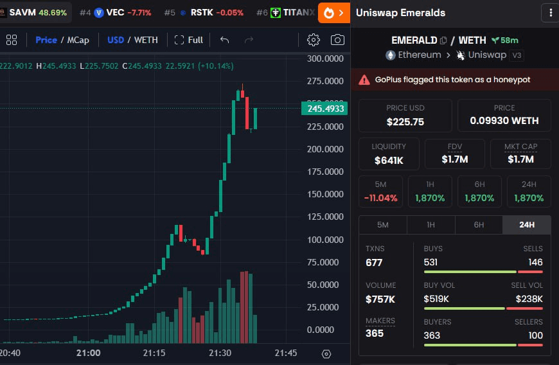The height and width of the screenshot is (365, 559).
Task: Open #6 TITANX trending ticker entry
Action: click(286, 13)
